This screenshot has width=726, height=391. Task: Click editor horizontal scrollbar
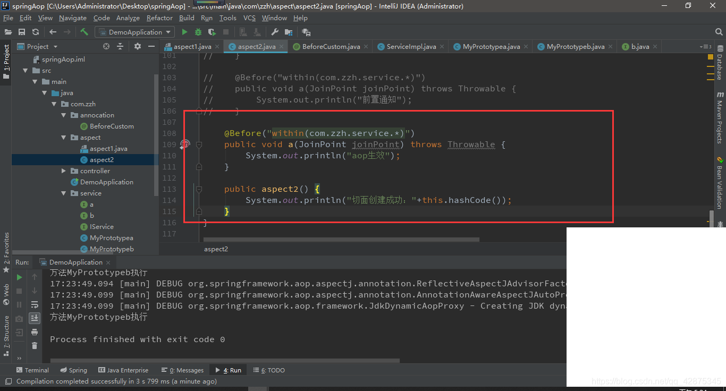click(341, 240)
